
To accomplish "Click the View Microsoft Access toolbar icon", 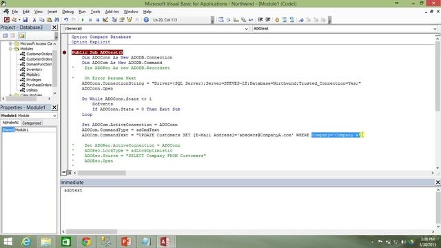I will tap(6, 20).
